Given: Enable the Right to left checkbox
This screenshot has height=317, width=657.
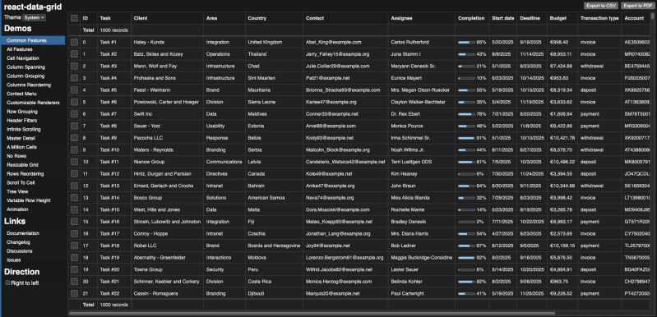Looking at the screenshot, I should click(7, 283).
